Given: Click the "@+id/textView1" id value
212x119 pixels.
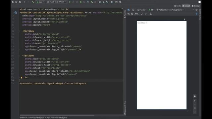Looking at the screenshot, I should tap(49, 34).
